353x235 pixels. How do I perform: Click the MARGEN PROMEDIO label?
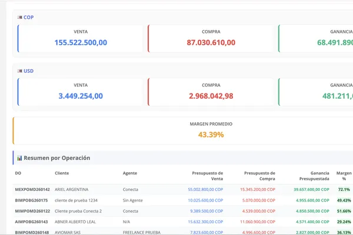(211, 124)
